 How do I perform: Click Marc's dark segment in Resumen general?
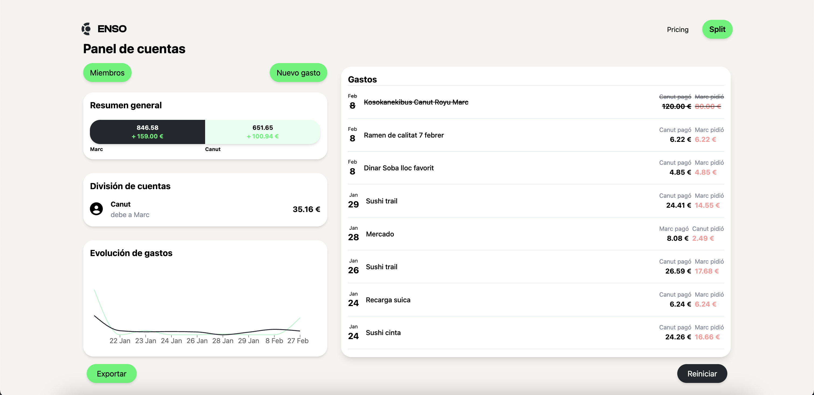pos(147,132)
